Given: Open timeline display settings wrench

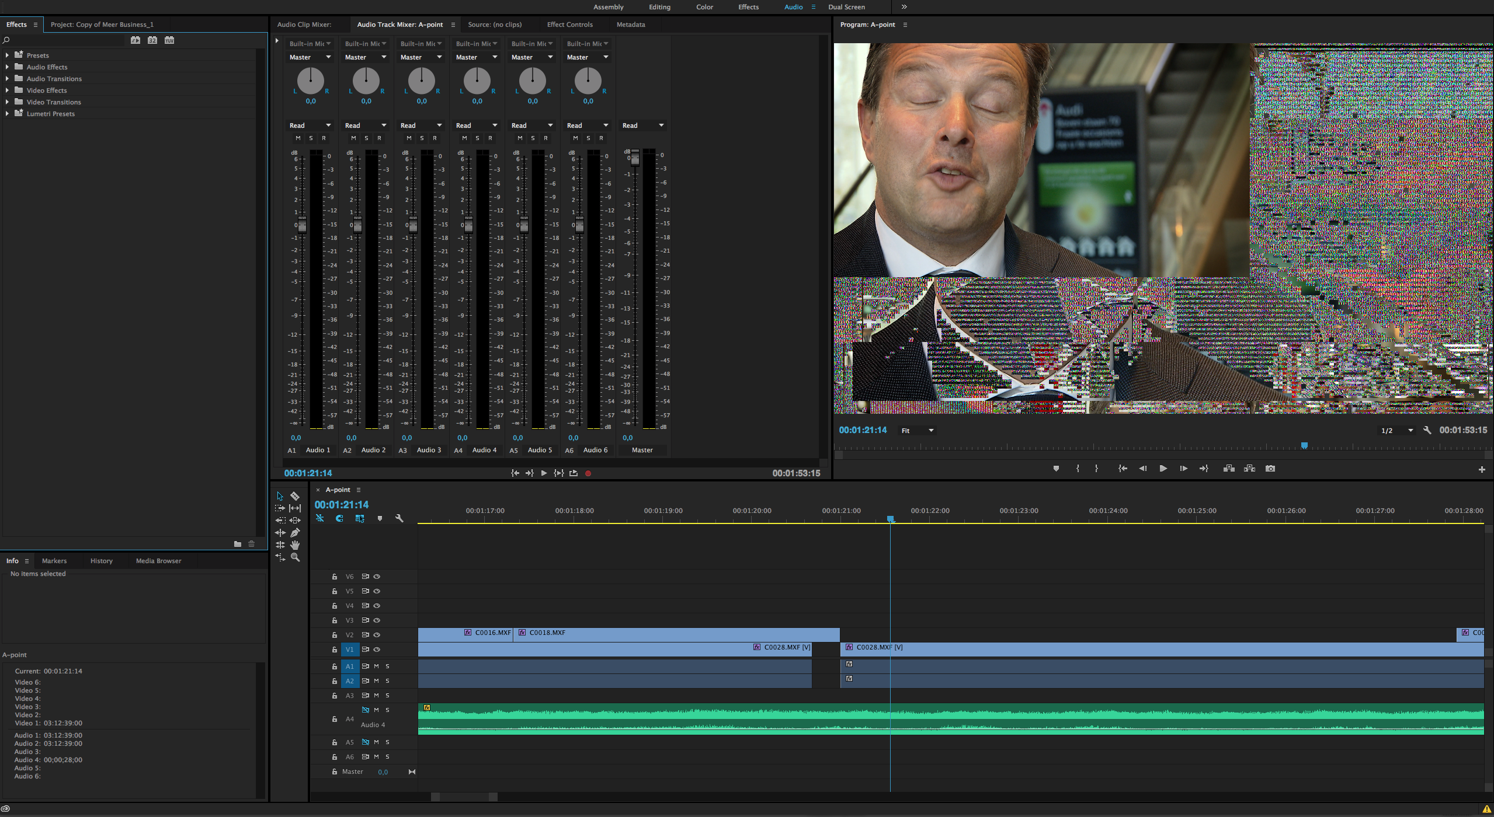Looking at the screenshot, I should pos(399,518).
